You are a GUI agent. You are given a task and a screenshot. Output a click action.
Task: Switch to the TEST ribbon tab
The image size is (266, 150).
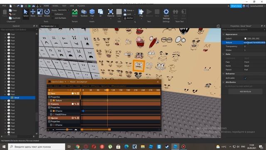coord(64,6)
